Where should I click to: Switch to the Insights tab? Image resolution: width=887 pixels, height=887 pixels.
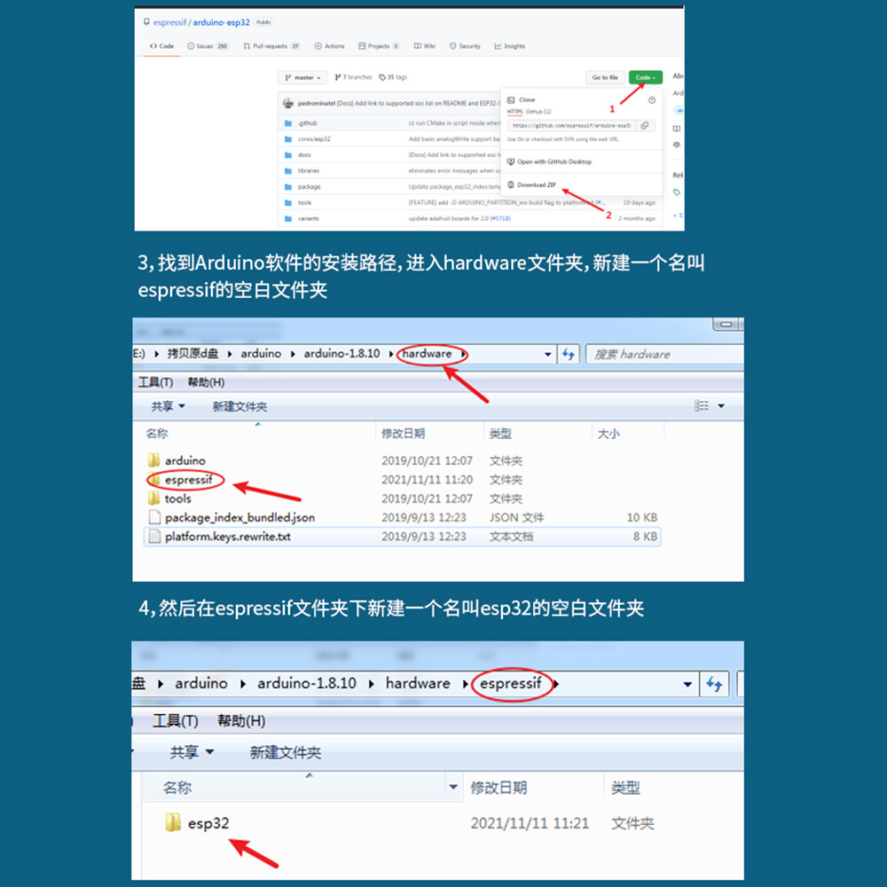(510, 46)
